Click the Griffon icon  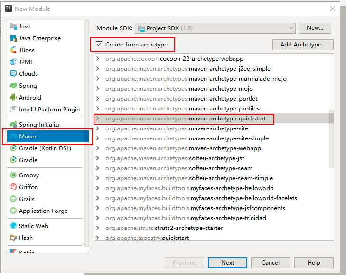pyautogui.click(x=13, y=187)
